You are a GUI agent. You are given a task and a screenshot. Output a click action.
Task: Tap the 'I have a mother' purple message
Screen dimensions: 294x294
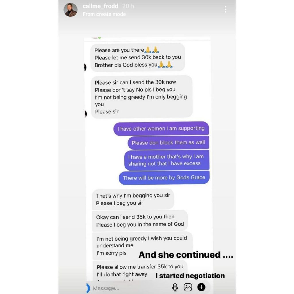click(x=167, y=160)
